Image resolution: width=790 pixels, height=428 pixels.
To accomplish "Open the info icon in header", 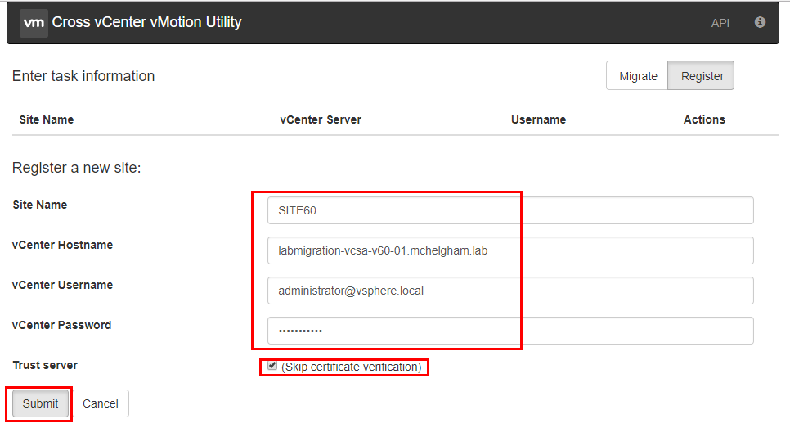I will (760, 22).
